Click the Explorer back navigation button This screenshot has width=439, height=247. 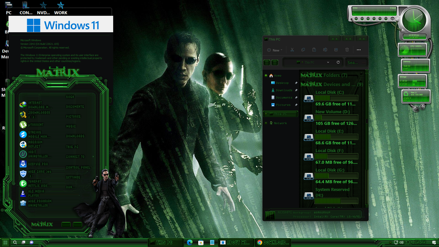(x=267, y=62)
